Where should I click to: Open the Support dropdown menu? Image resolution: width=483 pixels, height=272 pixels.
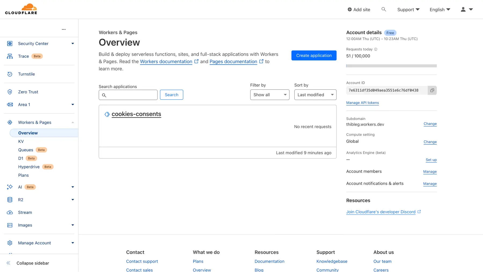click(408, 10)
